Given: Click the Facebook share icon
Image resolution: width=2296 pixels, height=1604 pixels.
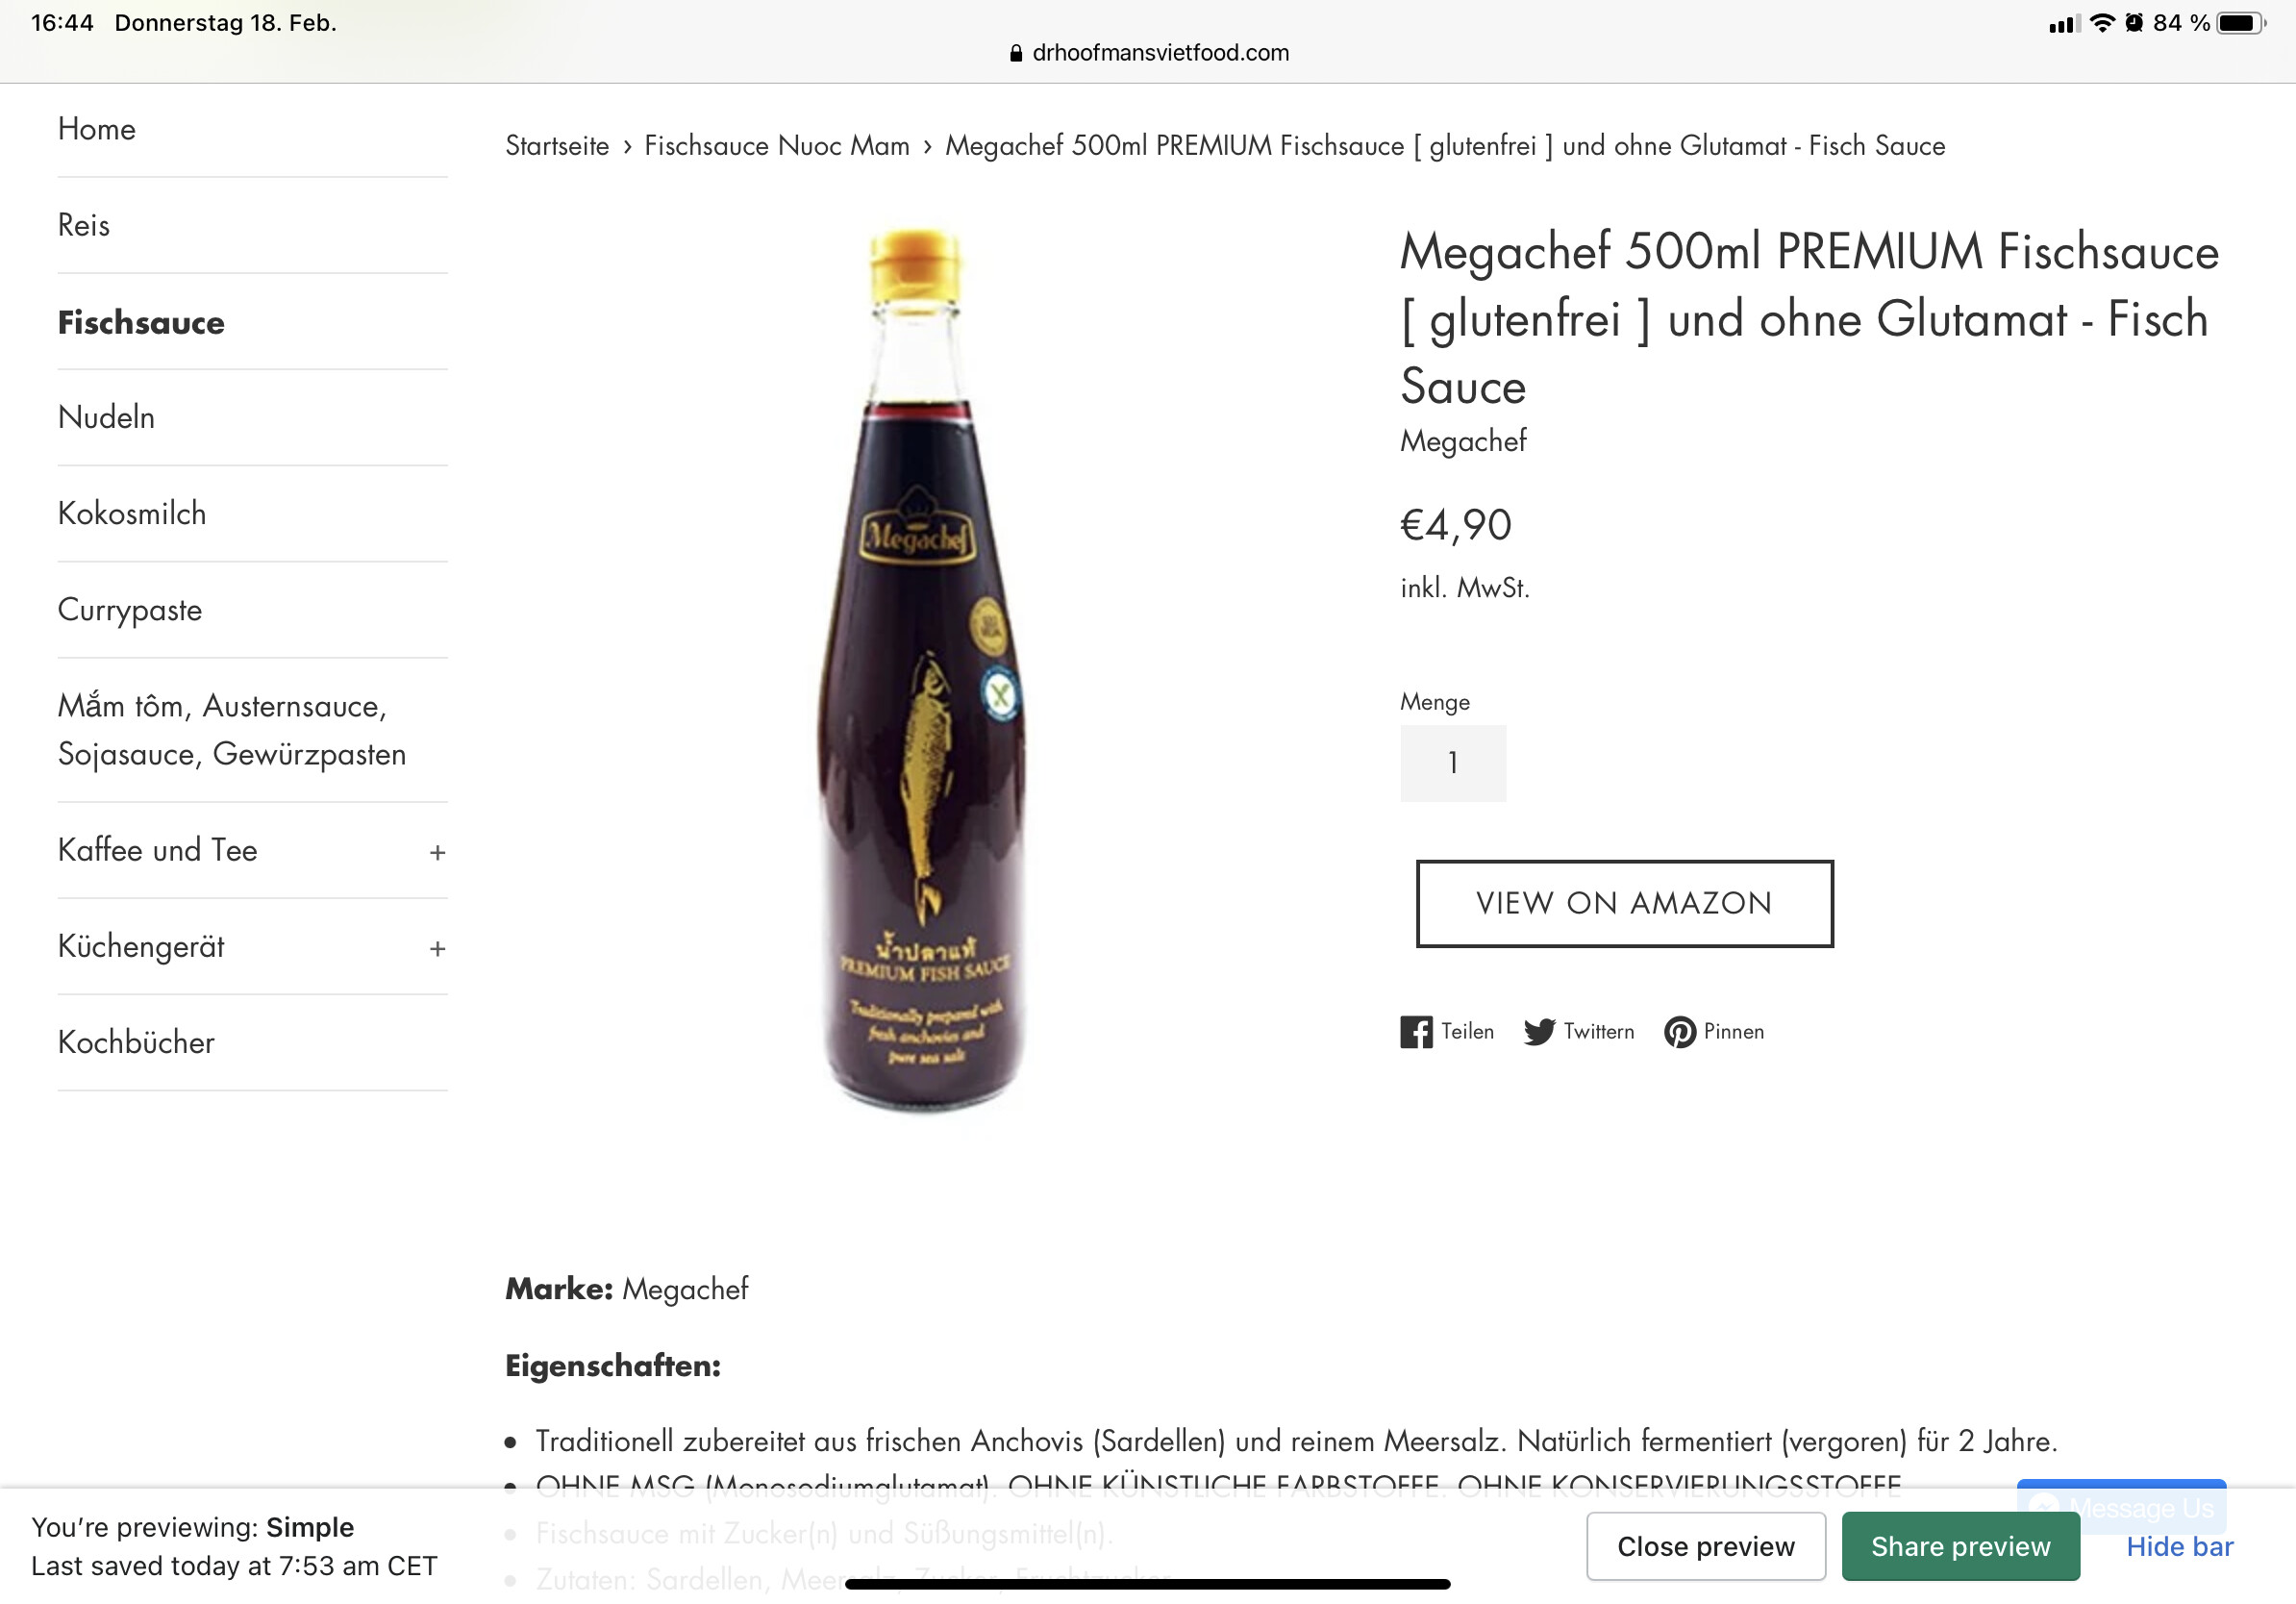Looking at the screenshot, I should point(1415,1031).
